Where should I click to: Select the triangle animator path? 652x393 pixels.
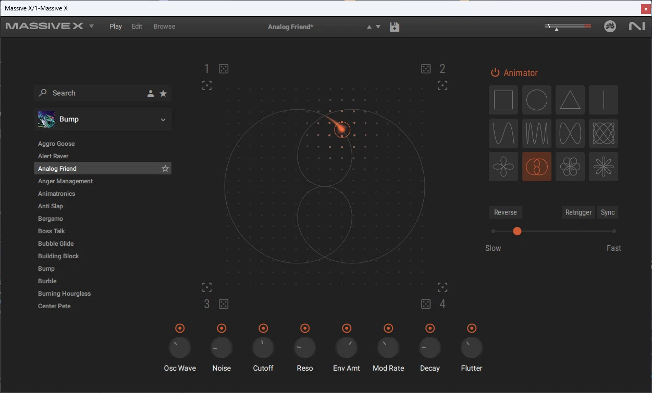point(570,100)
